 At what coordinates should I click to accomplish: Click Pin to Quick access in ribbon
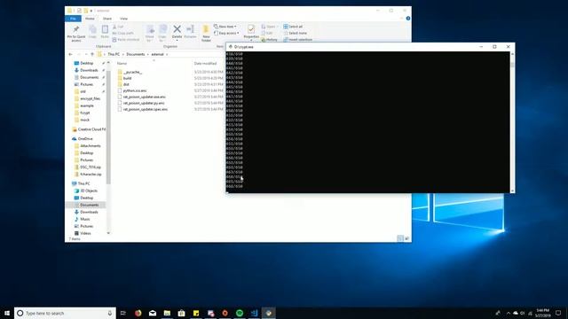click(76, 34)
